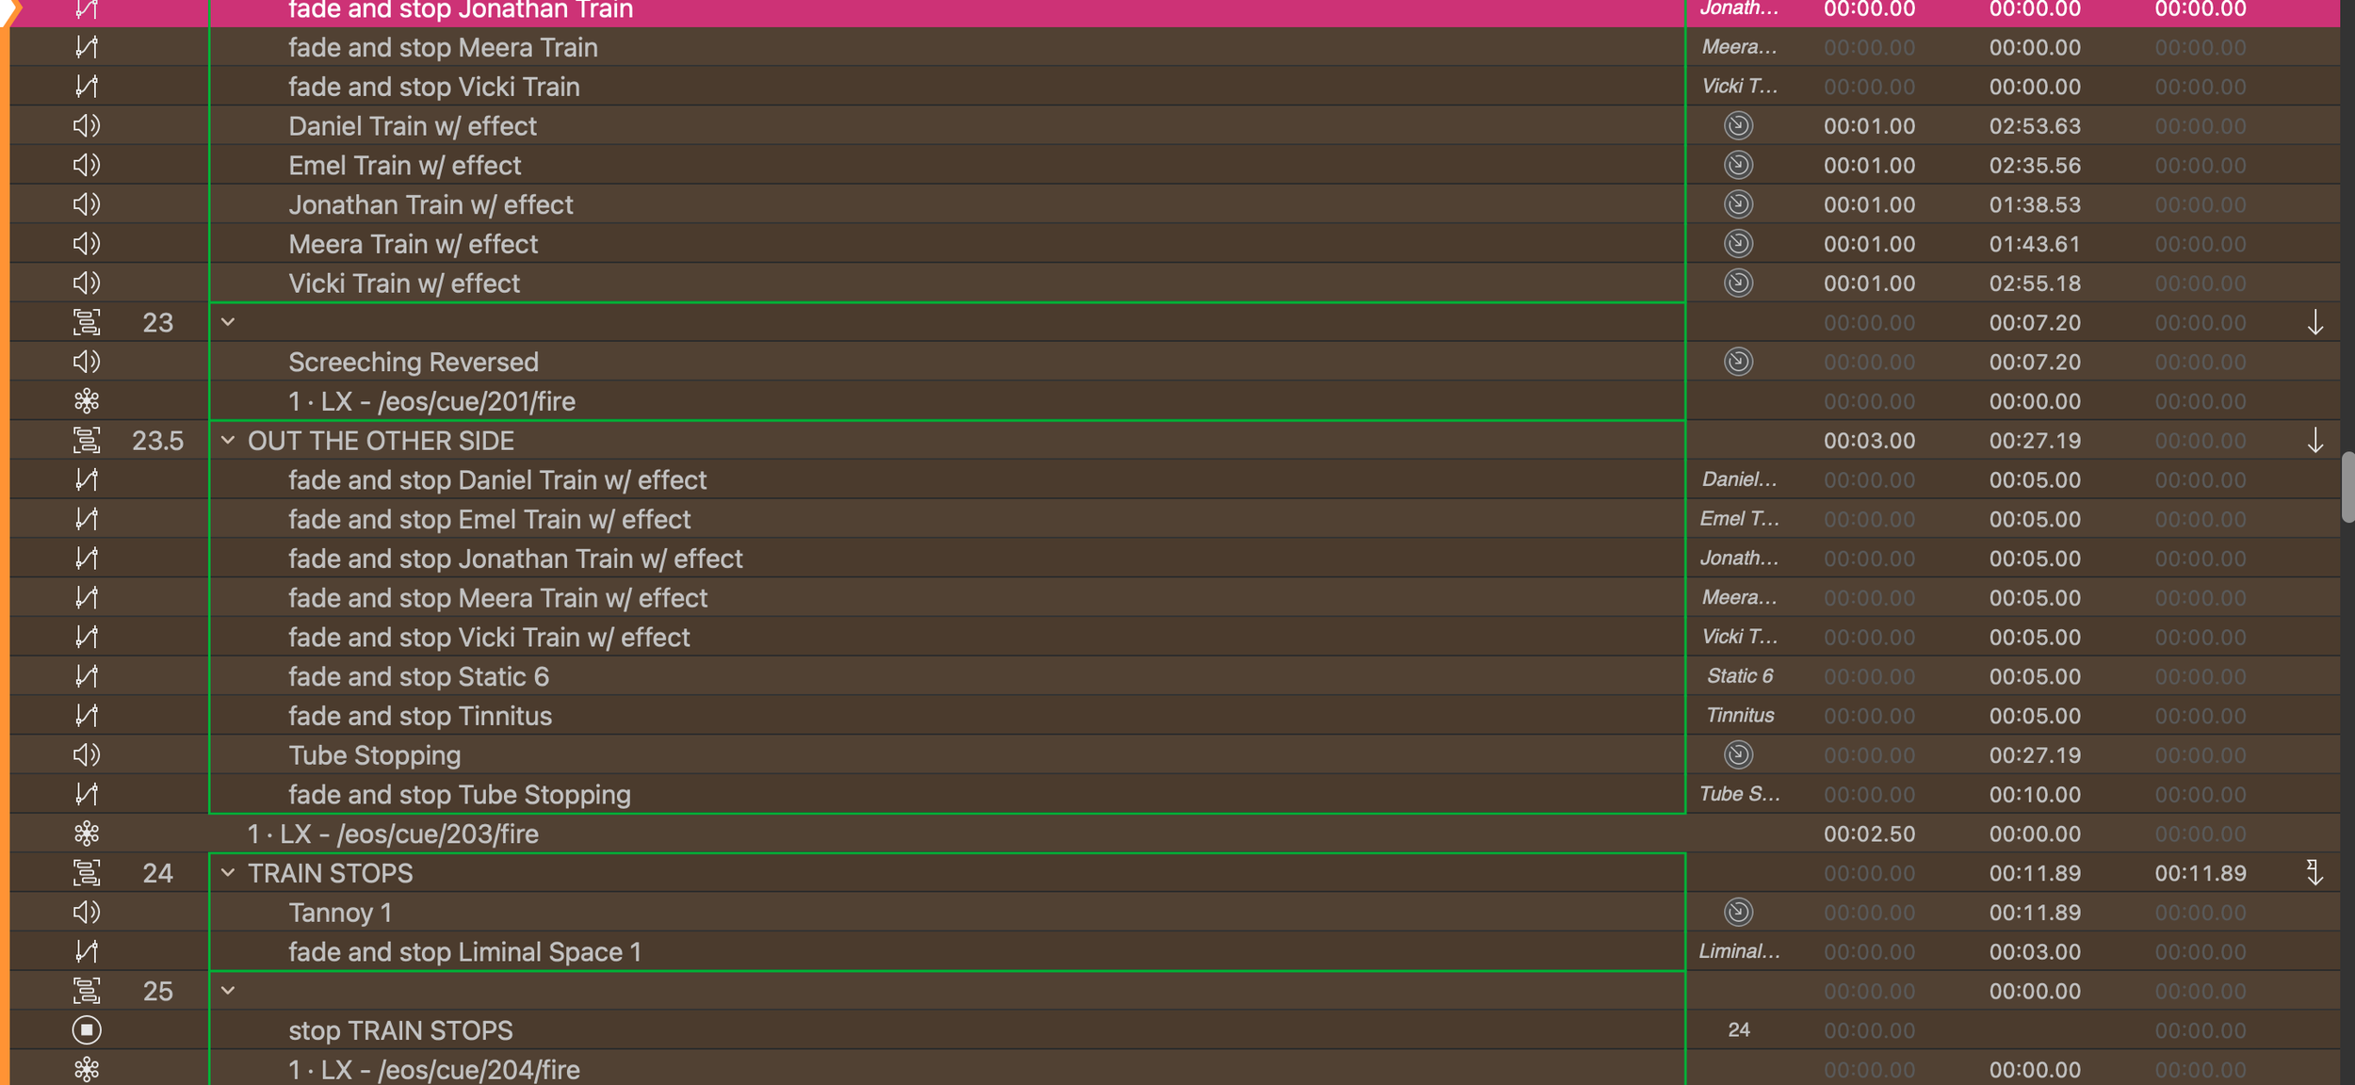Click audio speaker icon of Meera Train w/ effect
Image resolution: width=2355 pixels, height=1085 pixels.
pyautogui.click(x=87, y=244)
